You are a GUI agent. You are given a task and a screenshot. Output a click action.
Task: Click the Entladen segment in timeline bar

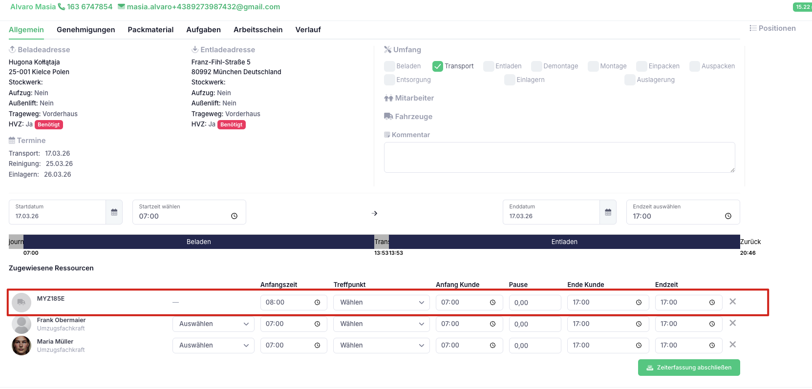[x=564, y=242]
